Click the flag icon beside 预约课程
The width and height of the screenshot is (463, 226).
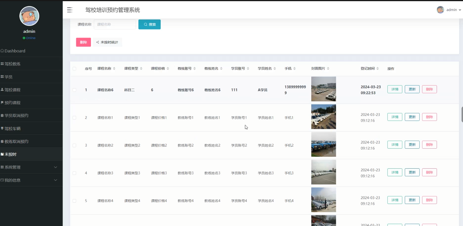point(2,103)
